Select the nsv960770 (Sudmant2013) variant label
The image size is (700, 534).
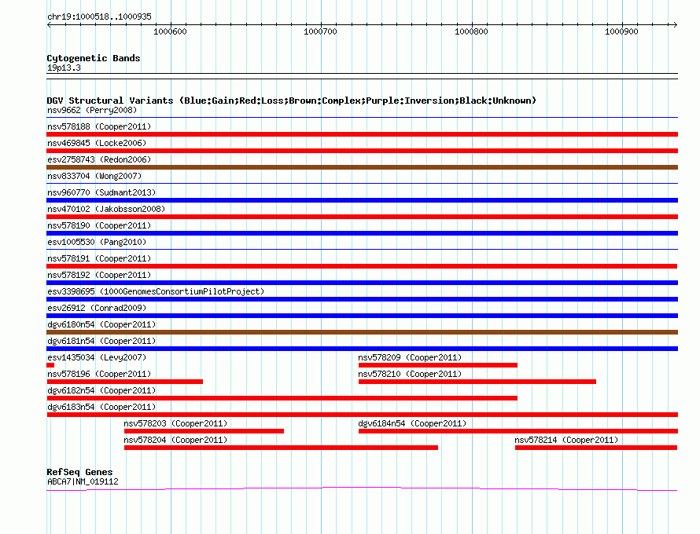101,192
